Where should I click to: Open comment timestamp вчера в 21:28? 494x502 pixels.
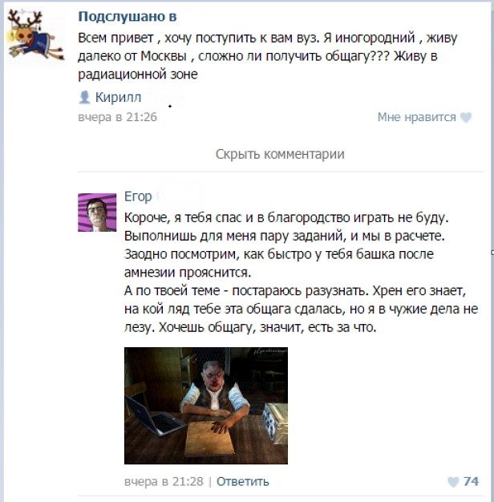(164, 481)
